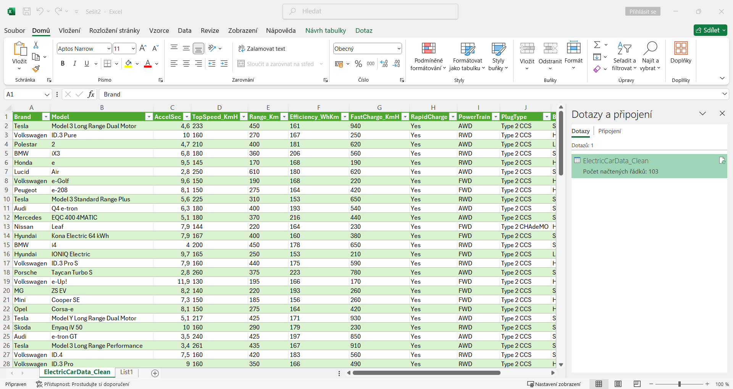The height and width of the screenshot is (389, 733).
Task: Open Podmíněné formátování menu
Action: pos(428,56)
